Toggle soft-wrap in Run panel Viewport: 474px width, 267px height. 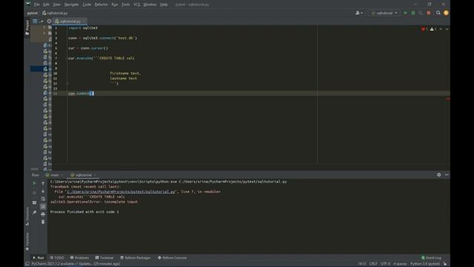click(43, 199)
